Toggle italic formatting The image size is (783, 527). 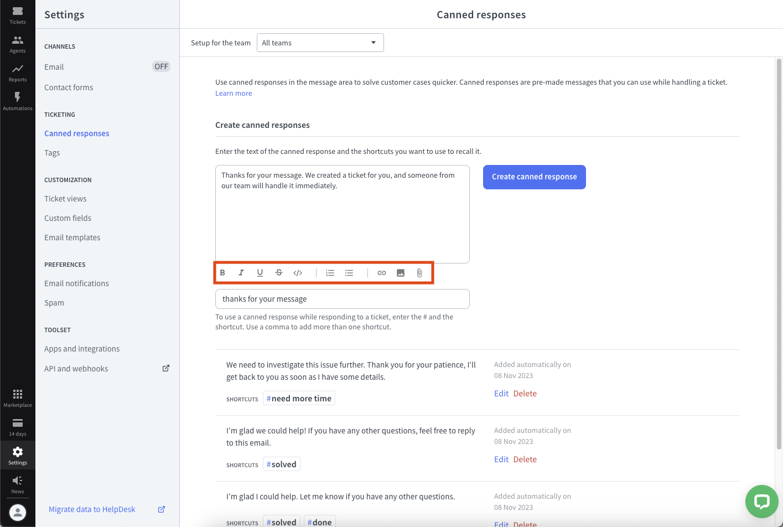coord(241,272)
